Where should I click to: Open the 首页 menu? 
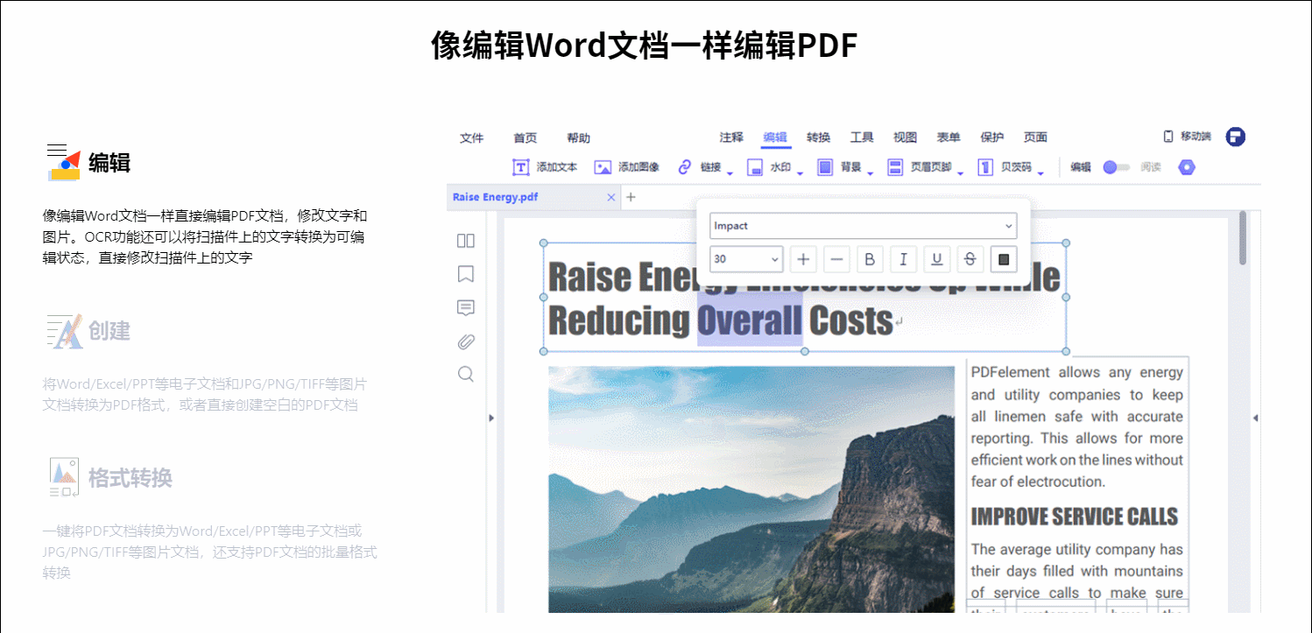coord(526,138)
